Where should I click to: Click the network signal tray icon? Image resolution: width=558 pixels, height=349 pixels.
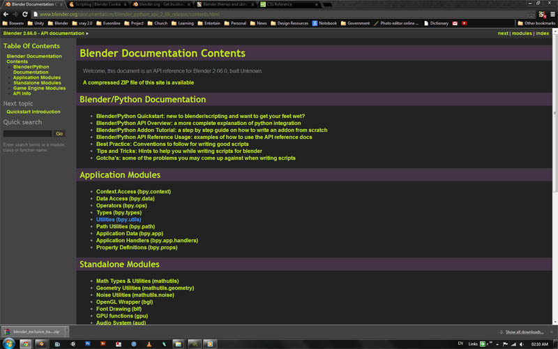[513, 344]
